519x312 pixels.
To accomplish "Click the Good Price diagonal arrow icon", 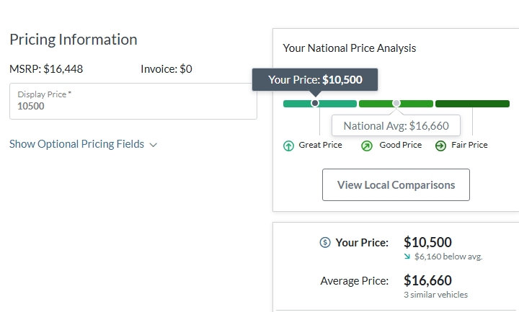I will pos(366,146).
